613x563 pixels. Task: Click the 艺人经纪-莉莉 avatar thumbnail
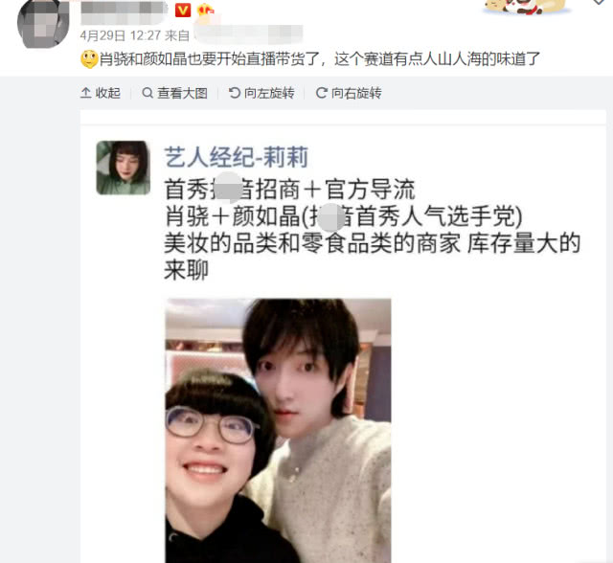[x=124, y=168]
